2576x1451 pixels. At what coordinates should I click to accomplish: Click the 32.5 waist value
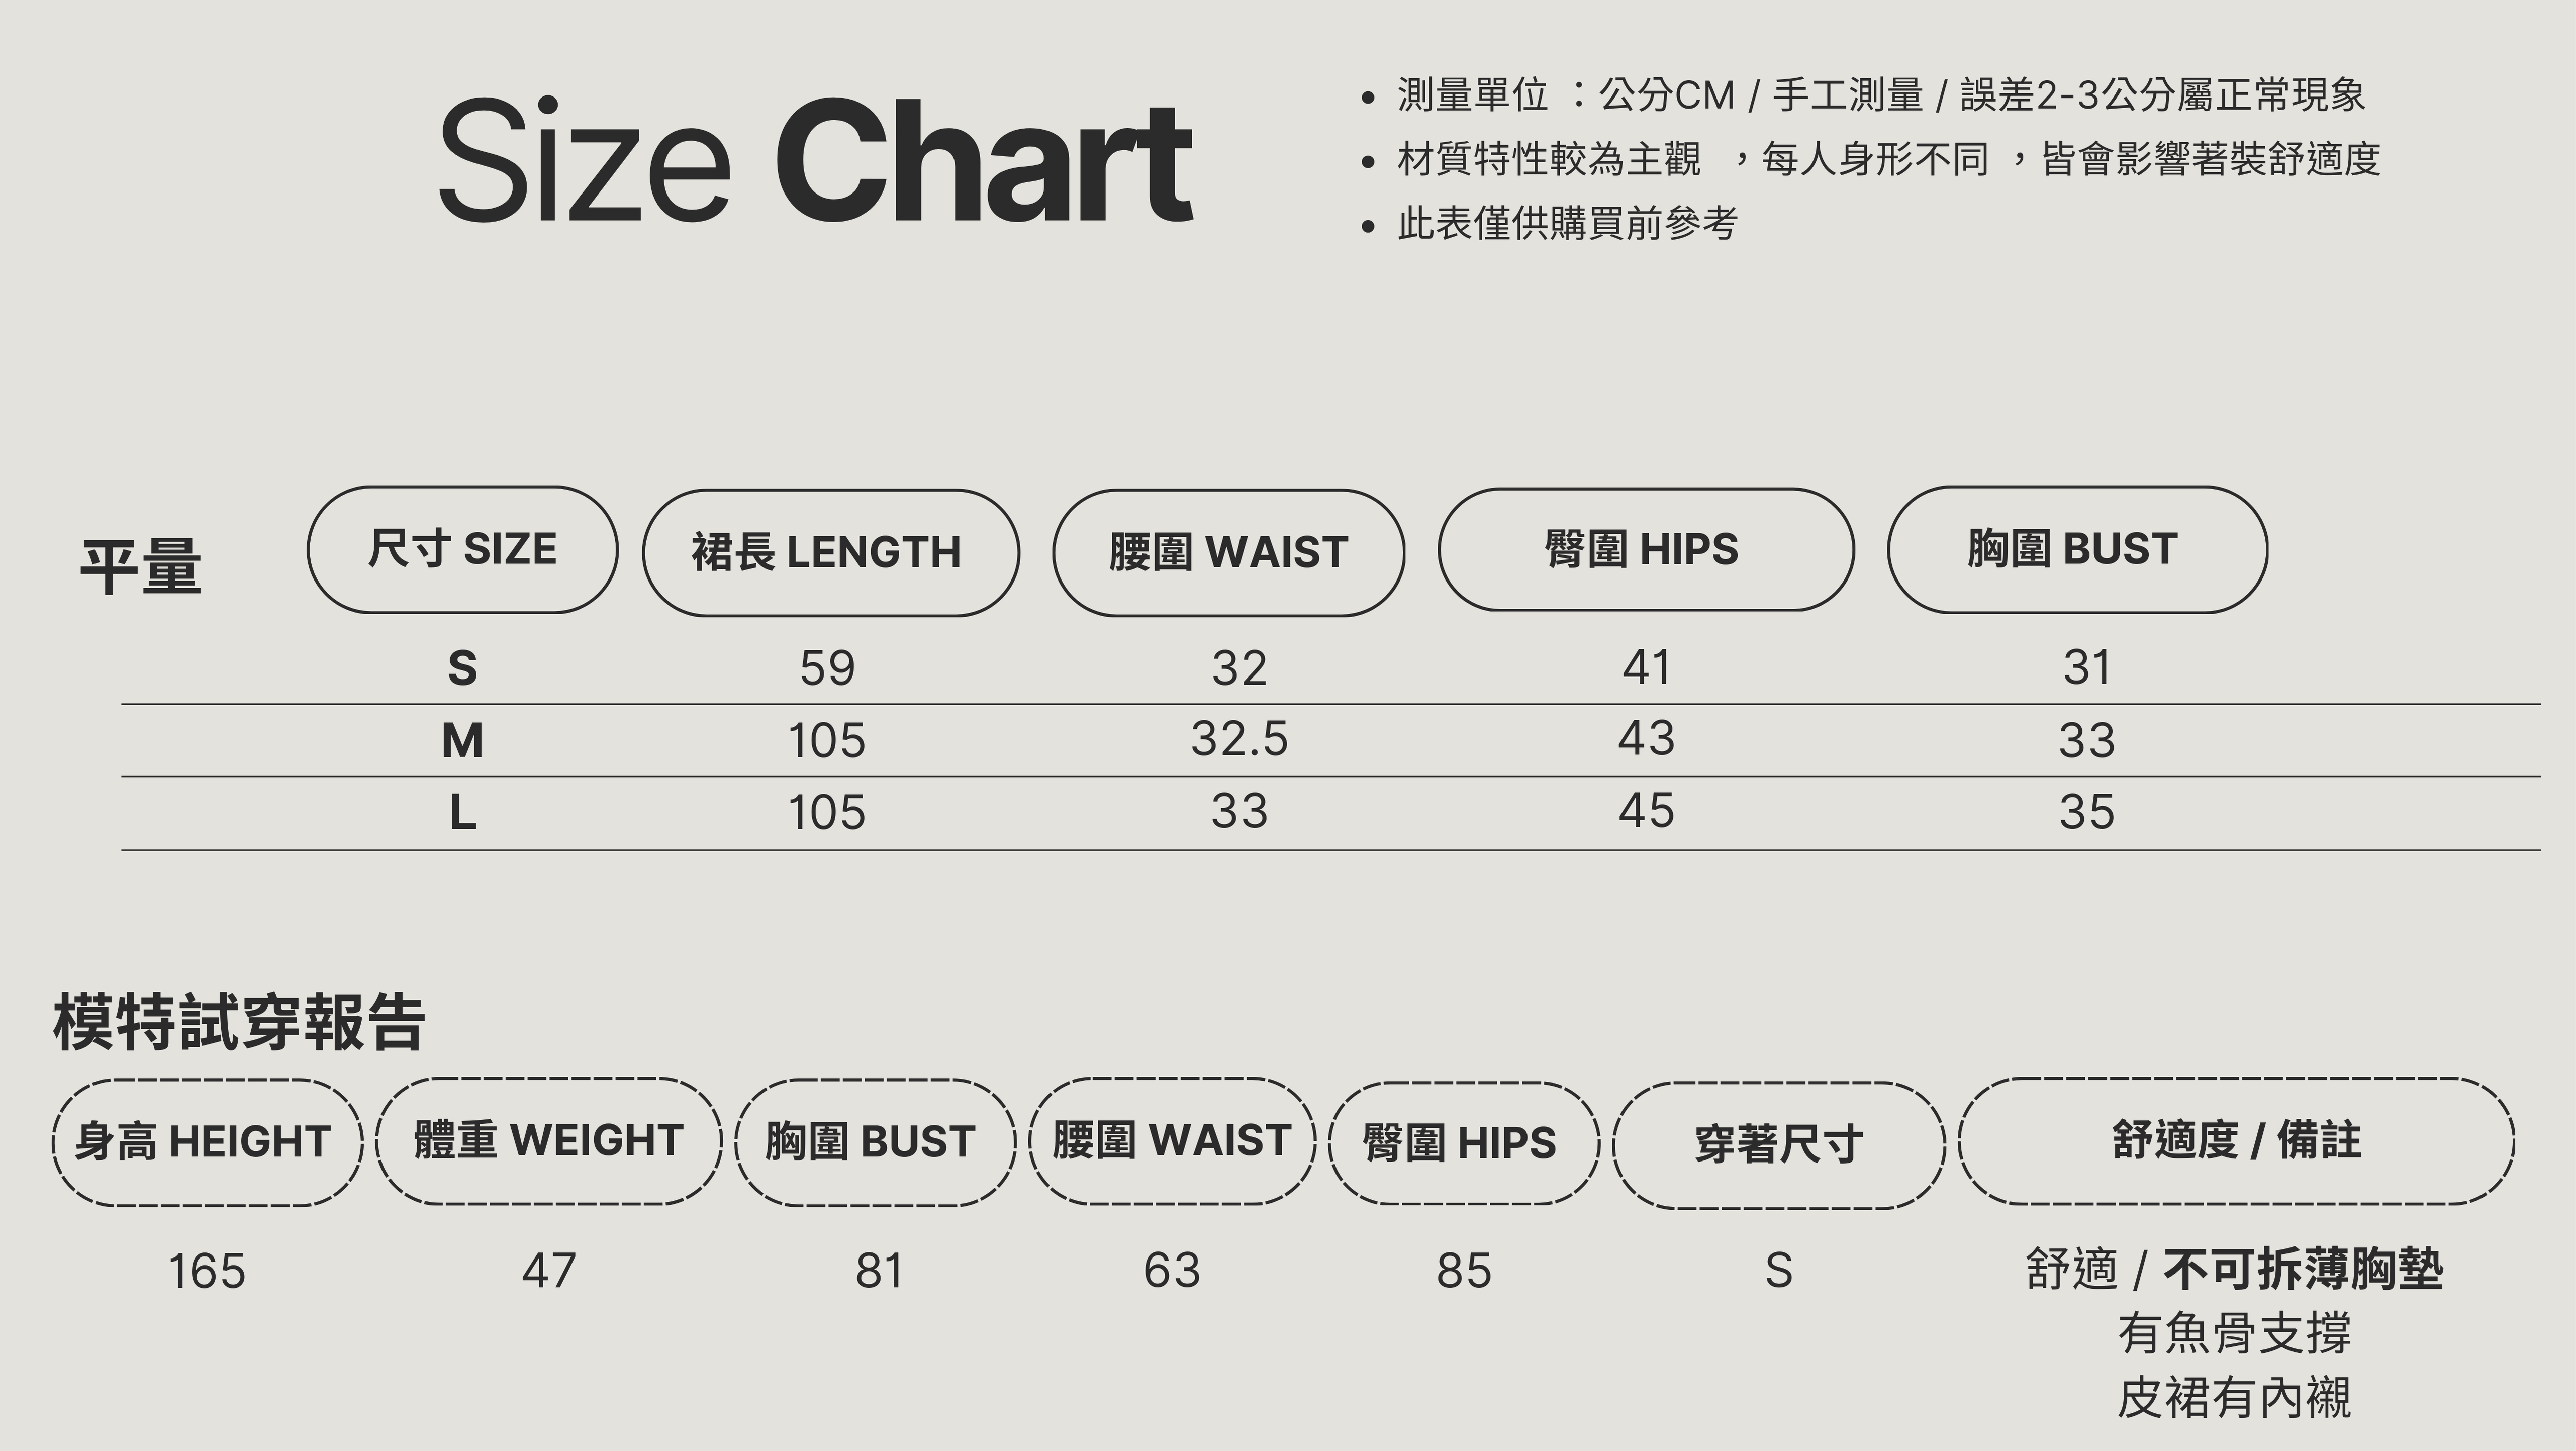tap(1239, 739)
